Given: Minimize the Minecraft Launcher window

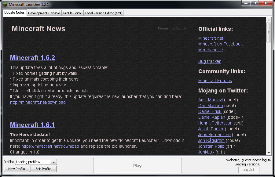Looking at the screenshot, I should click(246, 3).
